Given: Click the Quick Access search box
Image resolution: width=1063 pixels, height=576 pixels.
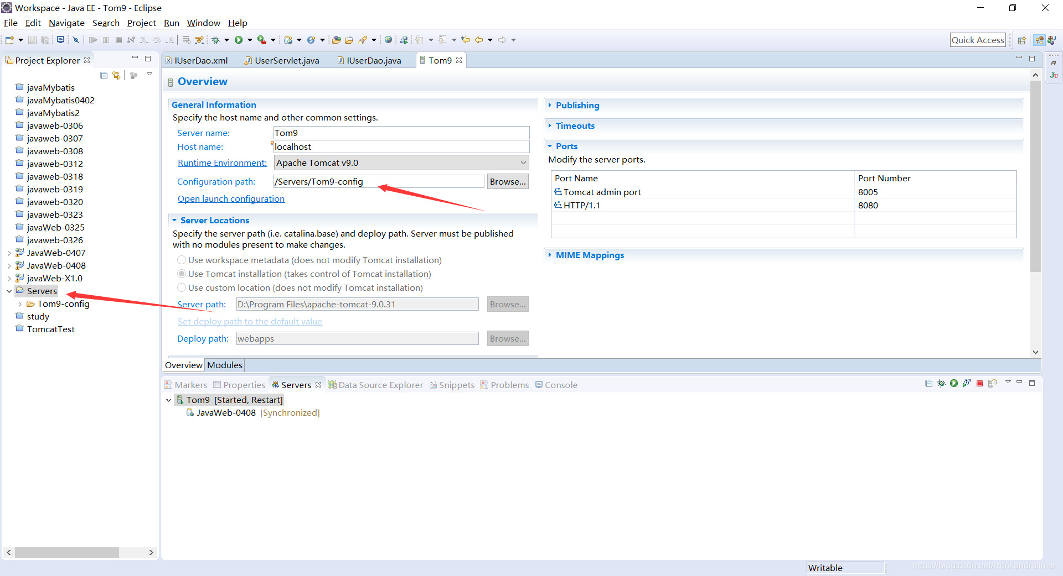Looking at the screenshot, I should (x=978, y=40).
